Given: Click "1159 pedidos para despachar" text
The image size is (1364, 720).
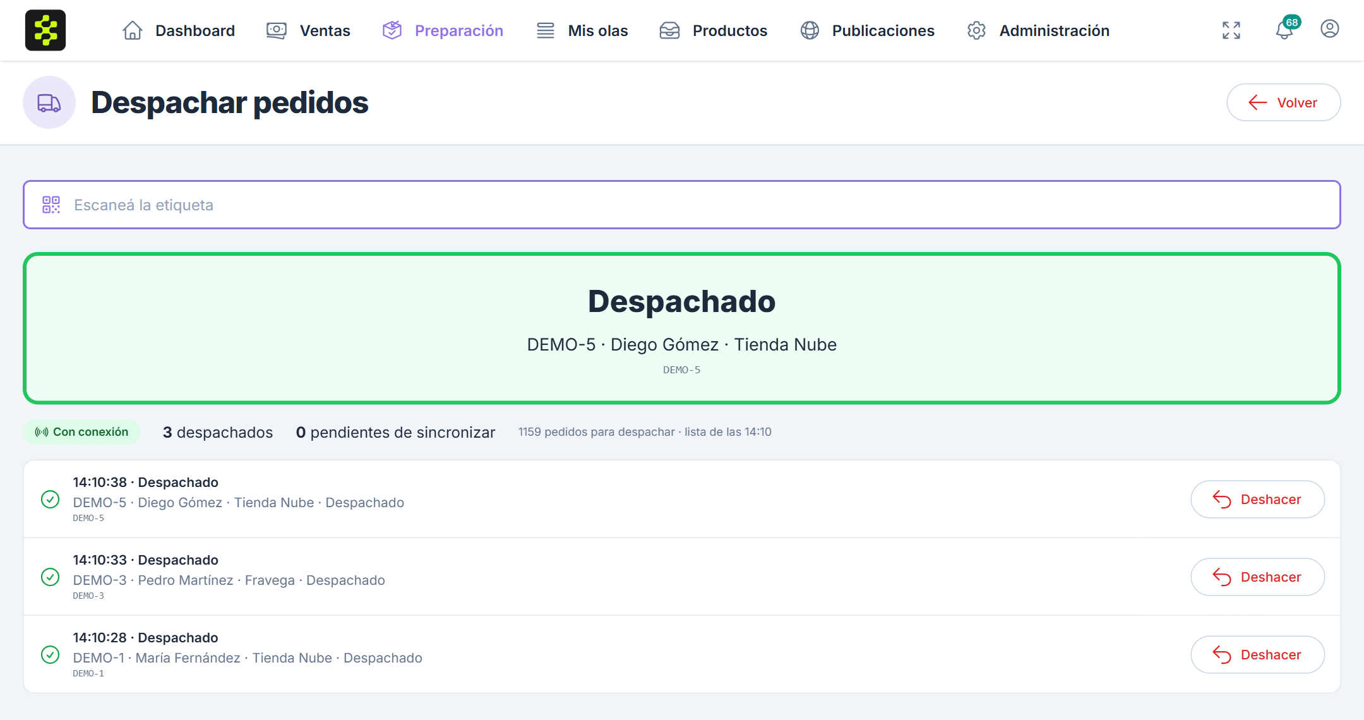Looking at the screenshot, I should (x=597, y=432).
